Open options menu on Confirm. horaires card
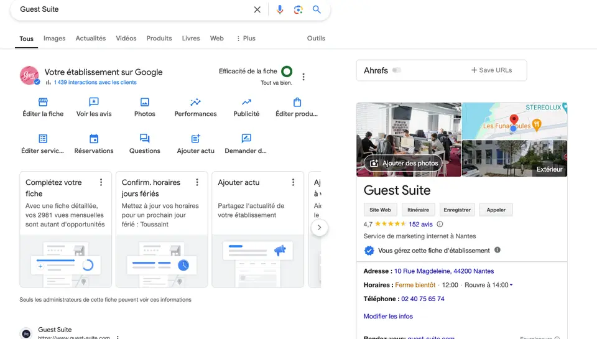This screenshot has width=597, height=339. click(197, 182)
